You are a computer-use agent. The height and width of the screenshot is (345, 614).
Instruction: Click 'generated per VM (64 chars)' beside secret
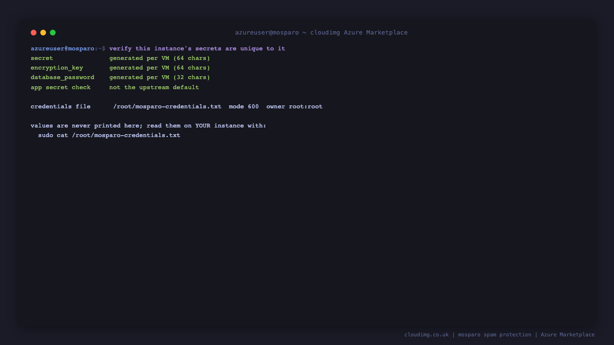160,58
